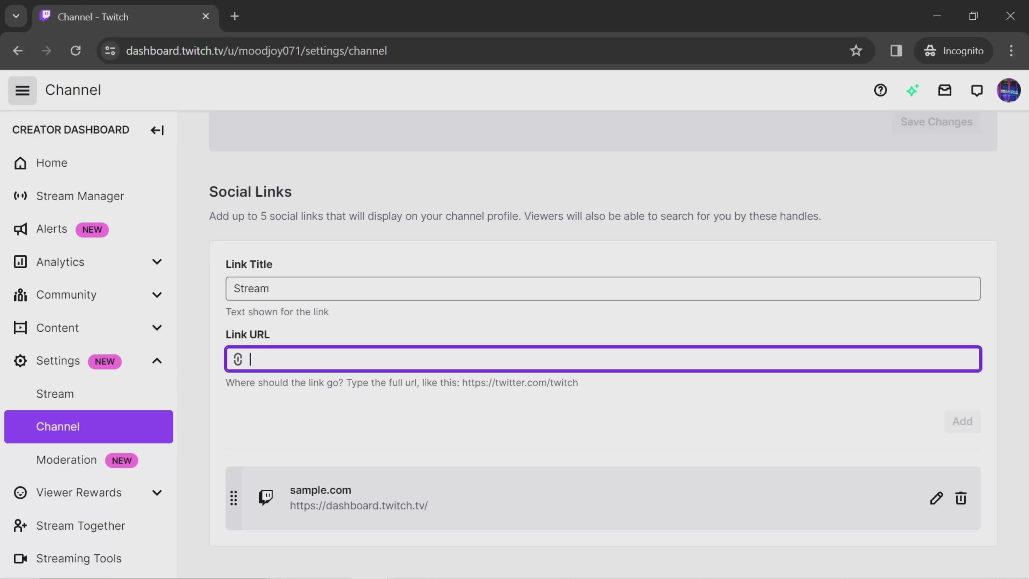Click the drag handle icon for sample.com
This screenshot has width=1029, height=579.
pyautogui.click(x=234, y=498)
